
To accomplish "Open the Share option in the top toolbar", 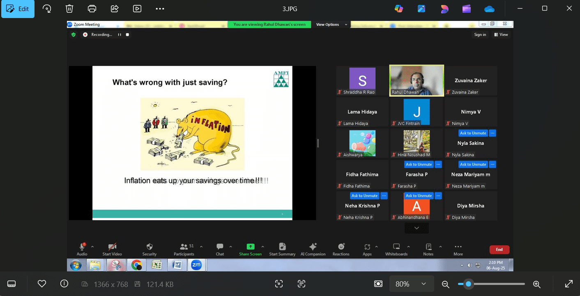I will 115,9.
